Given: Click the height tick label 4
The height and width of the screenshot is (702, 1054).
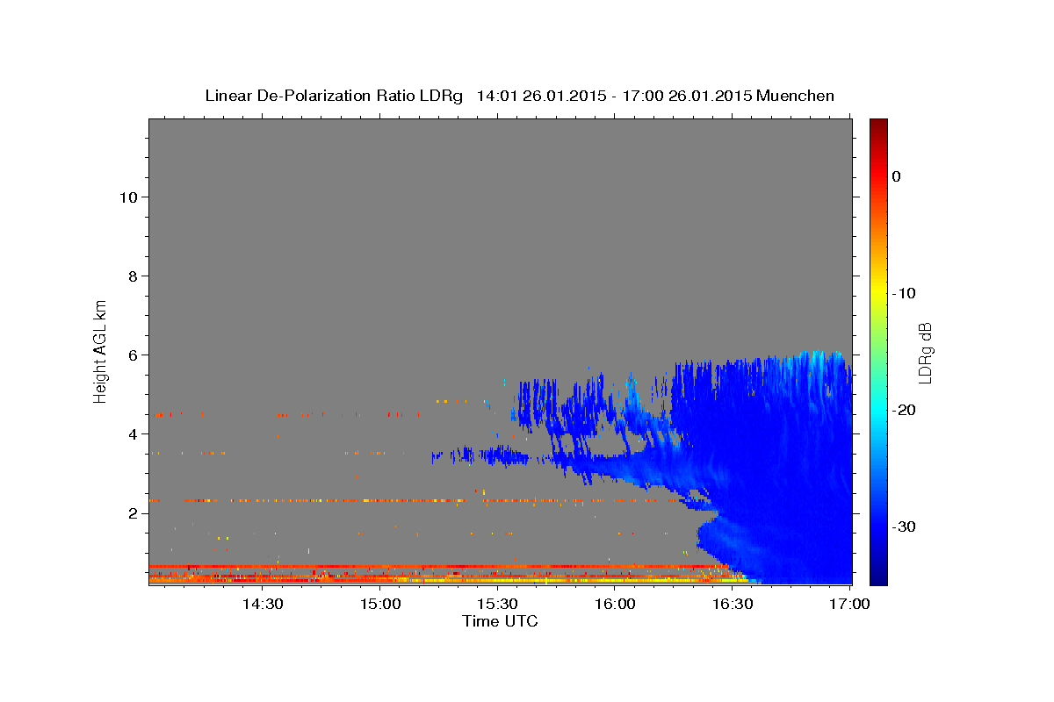Looking at the screenshot, I should (131, 433).
